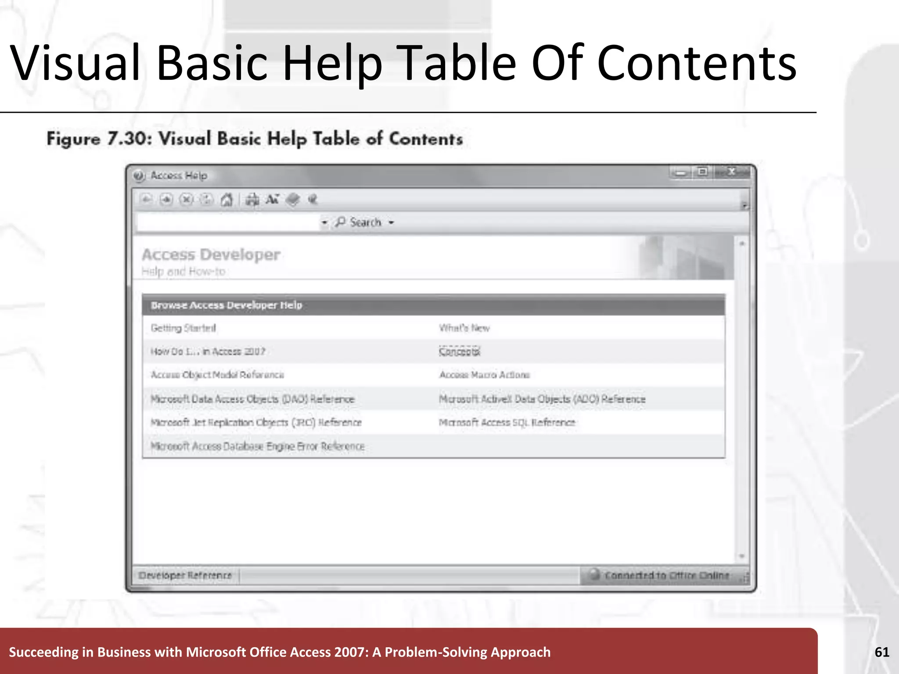This screenshot has width=899, height=674.
Task: Open How Do I... in Access 2007
Action: point(208,351)
